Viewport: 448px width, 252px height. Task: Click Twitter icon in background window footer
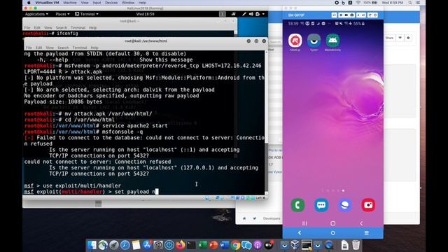pyautogui.click(x=254, y=218)
